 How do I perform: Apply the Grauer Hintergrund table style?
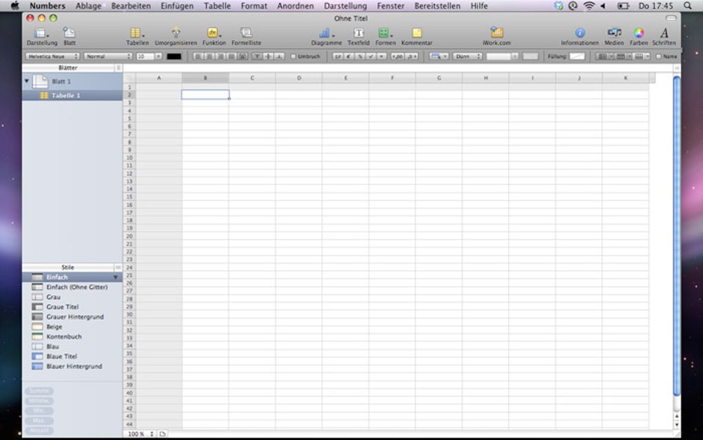72,317
